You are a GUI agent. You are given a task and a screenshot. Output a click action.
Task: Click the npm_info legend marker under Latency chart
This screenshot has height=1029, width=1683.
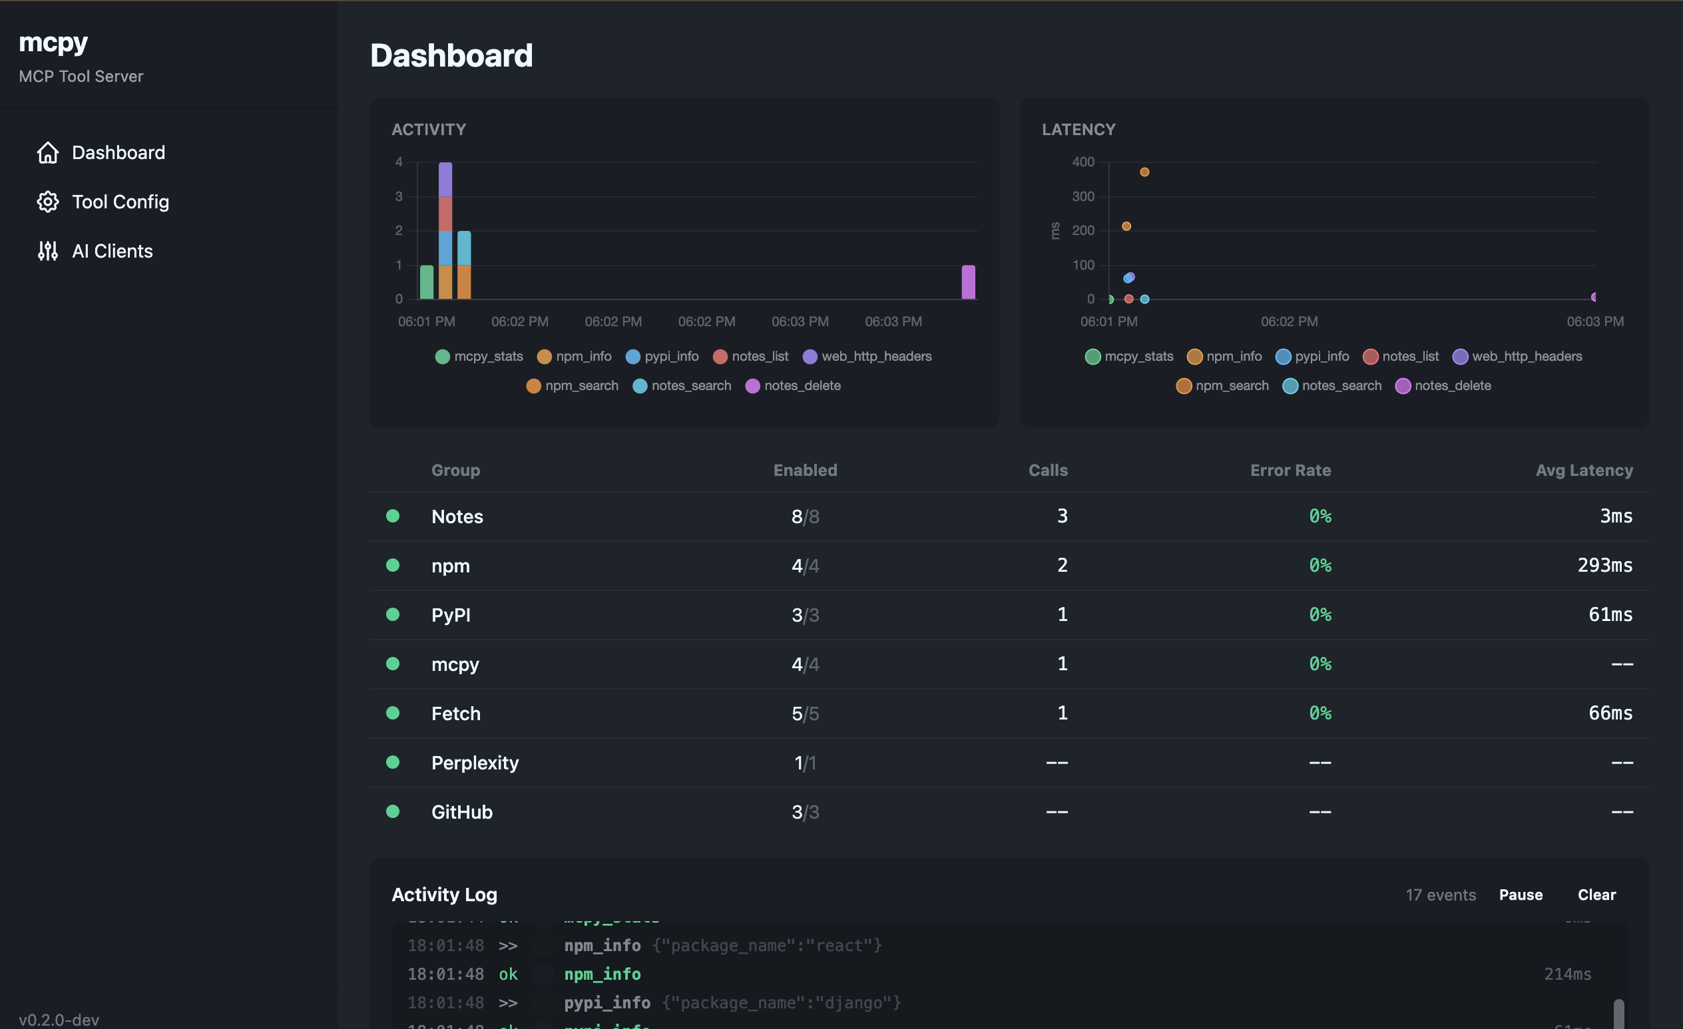click(1194, 357)
